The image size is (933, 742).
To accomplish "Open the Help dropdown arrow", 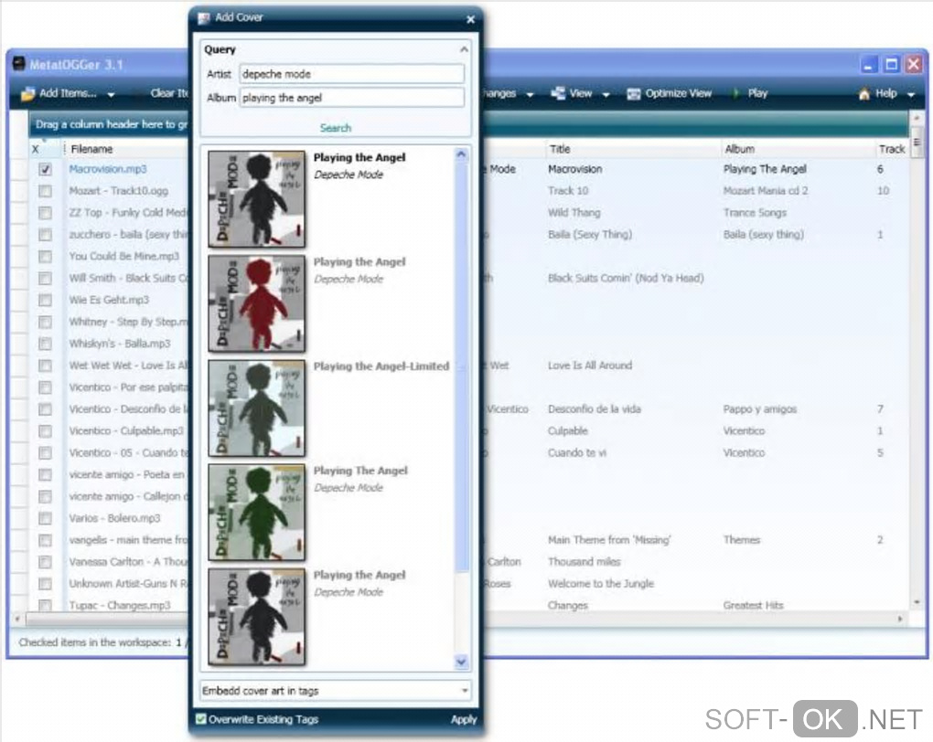I will (911, 94).
